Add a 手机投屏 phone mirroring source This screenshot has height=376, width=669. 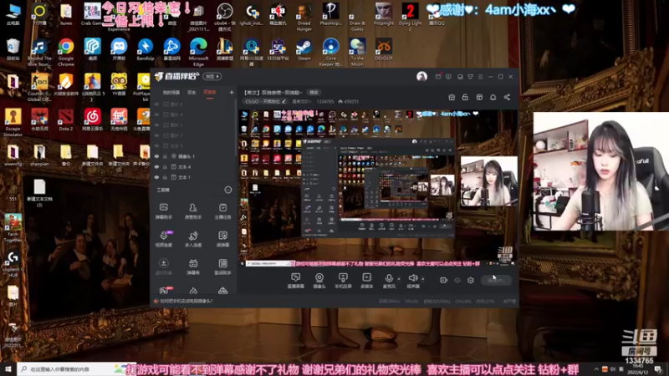click(343, 281)
